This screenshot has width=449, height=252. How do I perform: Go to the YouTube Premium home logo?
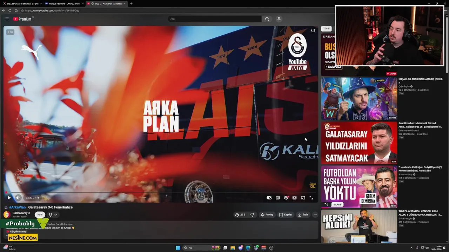pyautogui.click(x=22, y=19)
